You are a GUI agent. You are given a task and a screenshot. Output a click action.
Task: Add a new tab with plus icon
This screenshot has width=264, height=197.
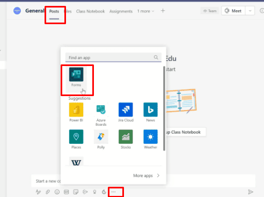point(163,11)
